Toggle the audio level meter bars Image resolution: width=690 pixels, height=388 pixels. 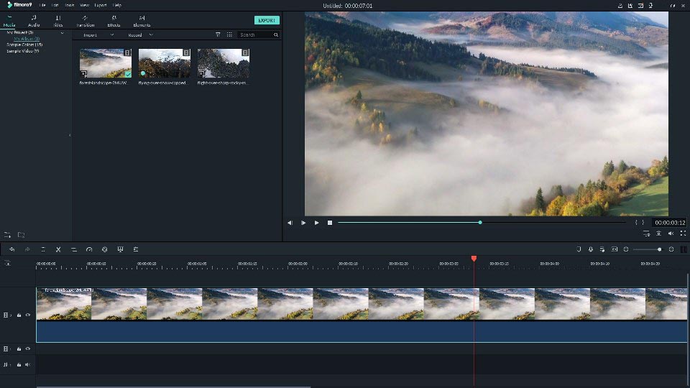click(684, 249)
